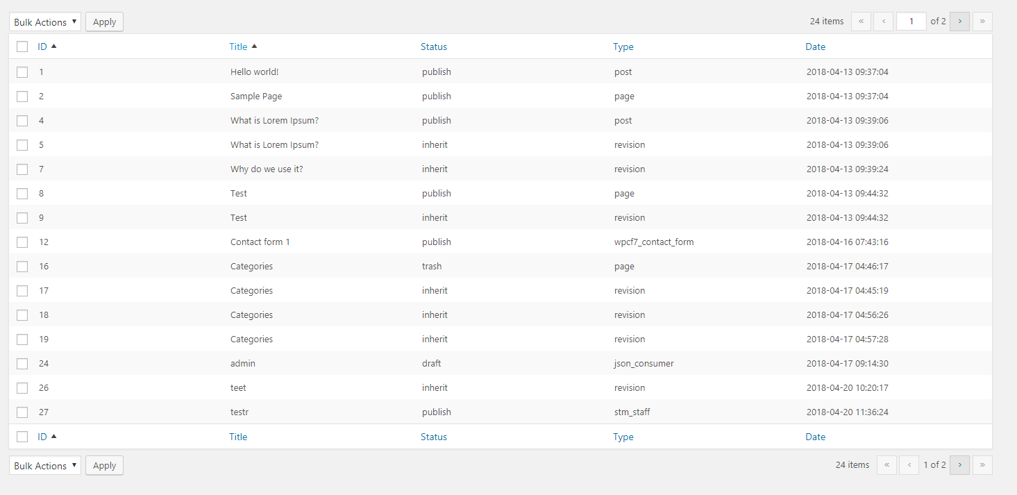This screenshot has height=495, width=1017.
Task: Go to next page in top pagination
Action: coord(959,22)
